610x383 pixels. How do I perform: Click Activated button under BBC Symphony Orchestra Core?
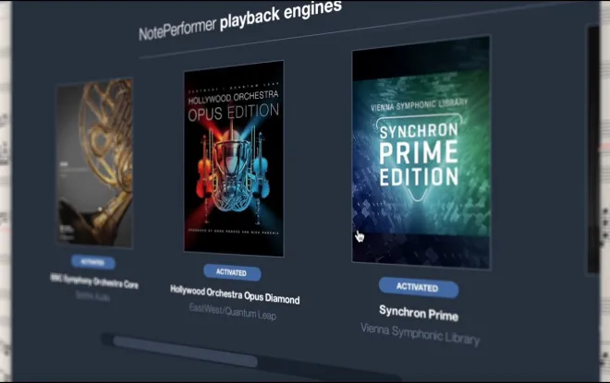(93, 262)
